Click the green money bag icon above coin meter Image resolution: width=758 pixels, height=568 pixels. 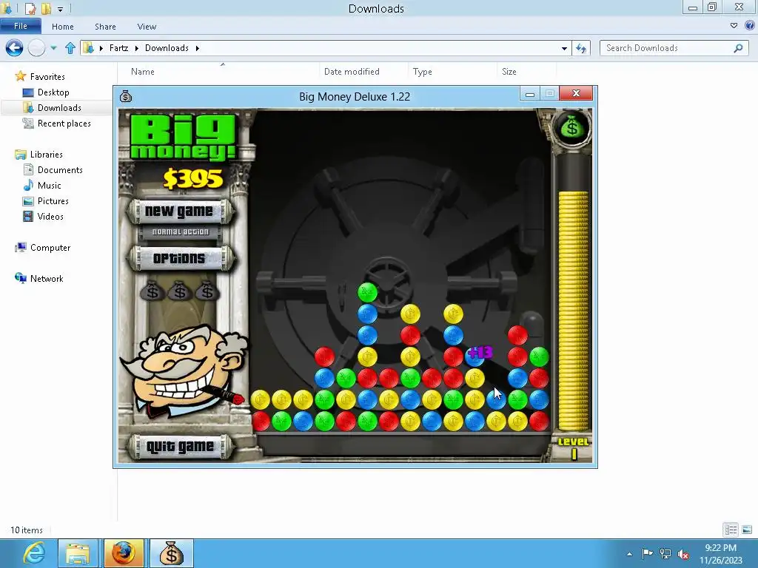pyautogui.click(x=572, y=127)
